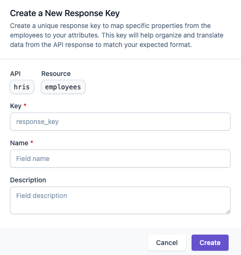
Task: Focus the Key input with response_key placeholder
Action: click(120, 122)
